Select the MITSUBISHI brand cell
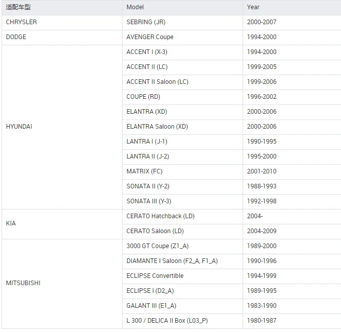The width and height of the screenshot is (341, 332). pyautogui.click(x=62, y=284)
